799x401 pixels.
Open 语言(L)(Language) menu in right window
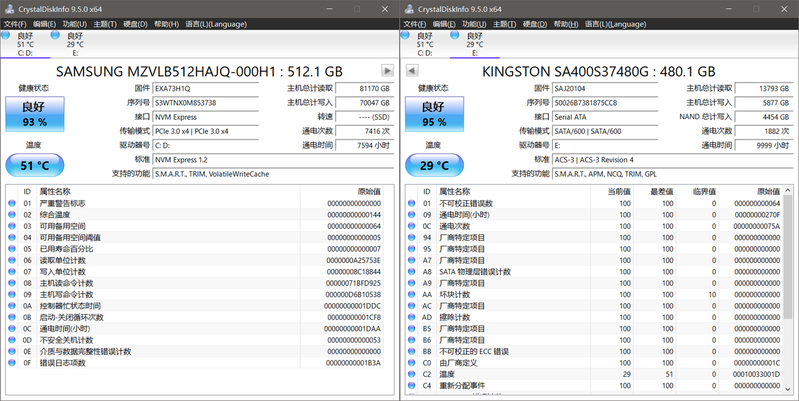(x=616, y=24)
